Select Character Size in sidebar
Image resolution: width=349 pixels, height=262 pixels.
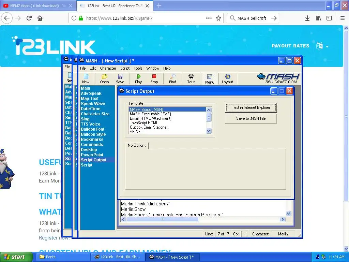[95, 114]
